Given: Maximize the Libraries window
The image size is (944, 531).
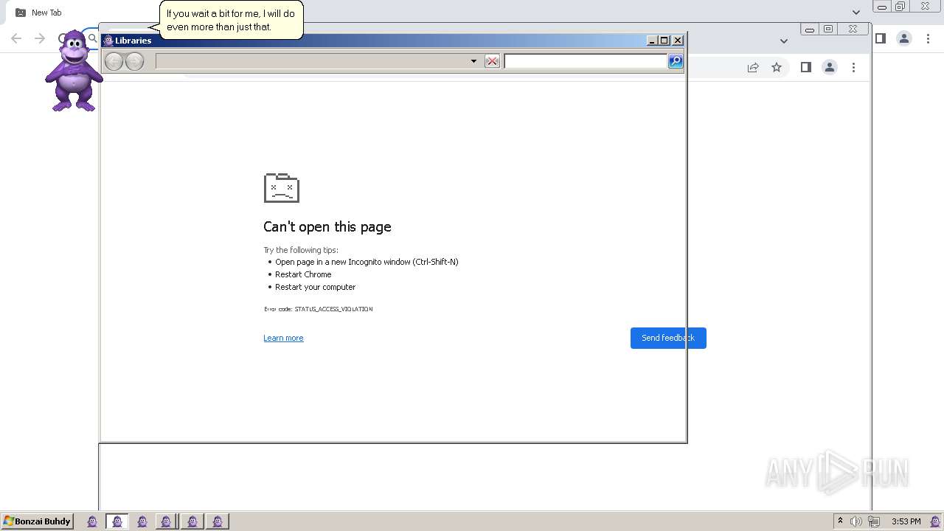Looking at the screenshot, I should (664, 41).
